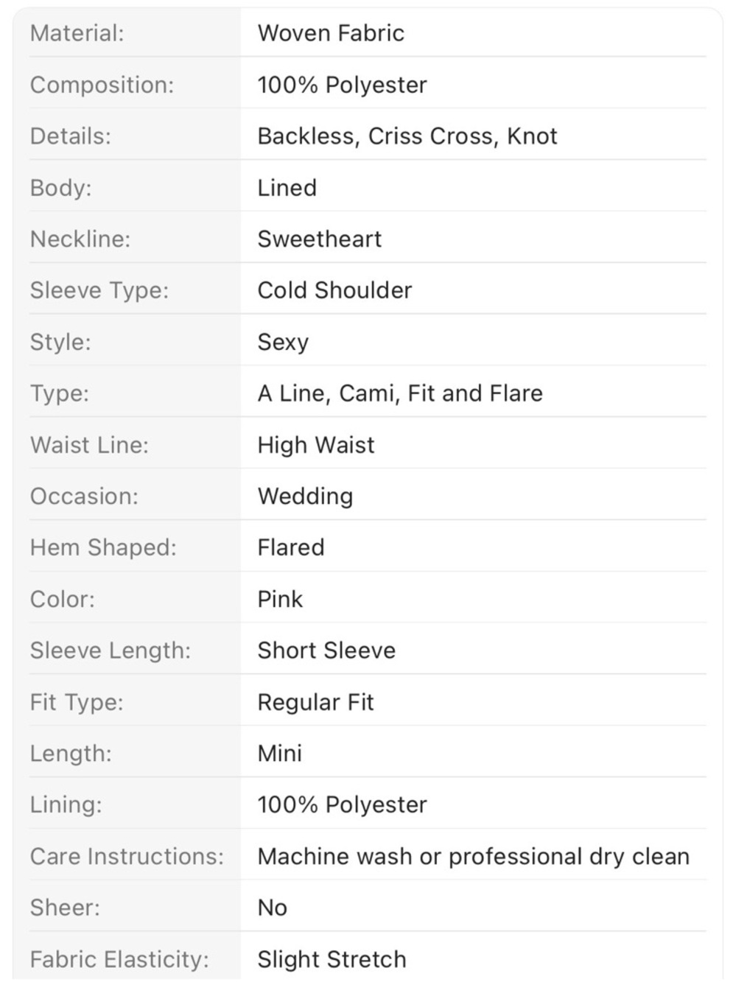Select Cold Shoulder sleeve type text
The image size is (736, 982).
click(334, 290)
